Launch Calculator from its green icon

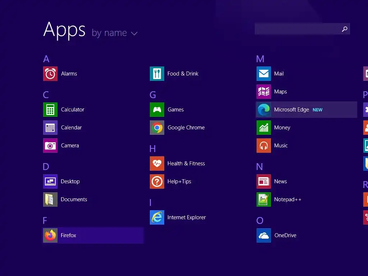tap(50, 110)
